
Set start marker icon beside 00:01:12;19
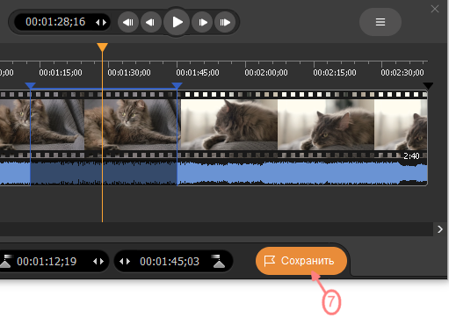(6, 261)
